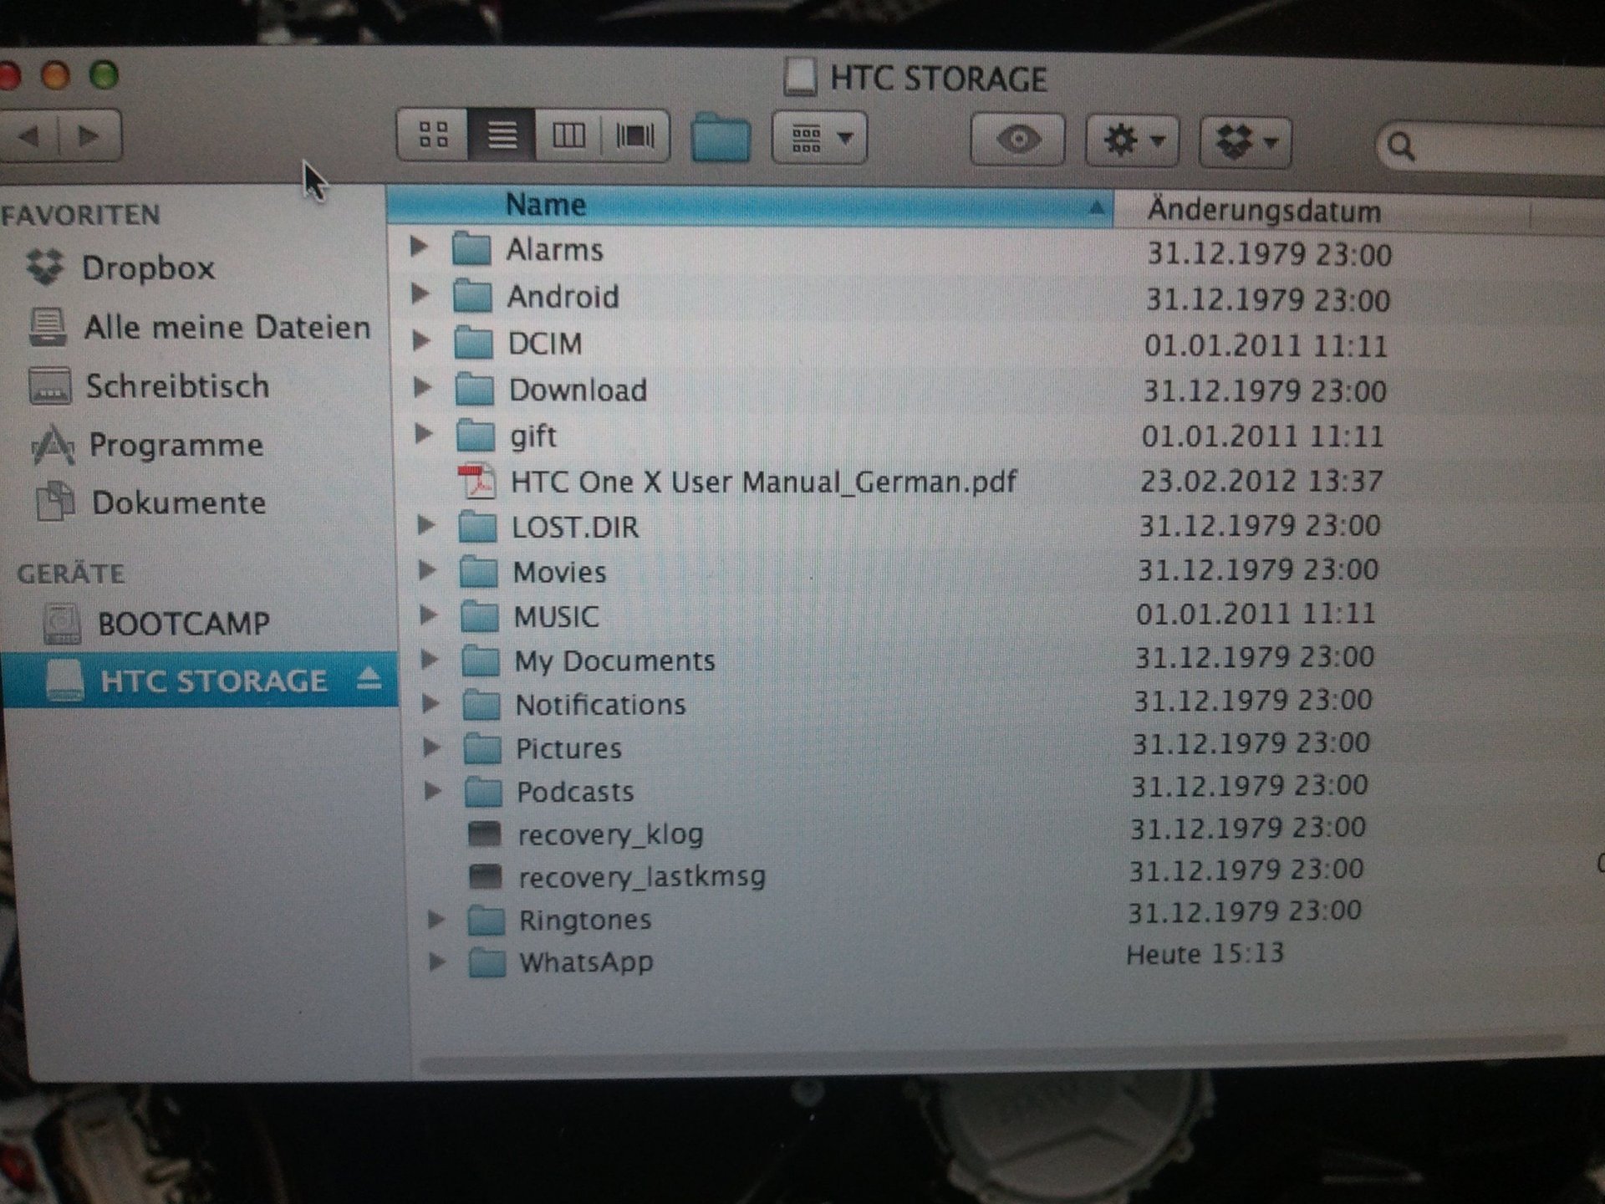Image resolution: width=1605 pixels, height=1204 pixels.
Task: Open the Dropbox toolbar menu
Action: pyautogui.click(x=1246, y=142)
